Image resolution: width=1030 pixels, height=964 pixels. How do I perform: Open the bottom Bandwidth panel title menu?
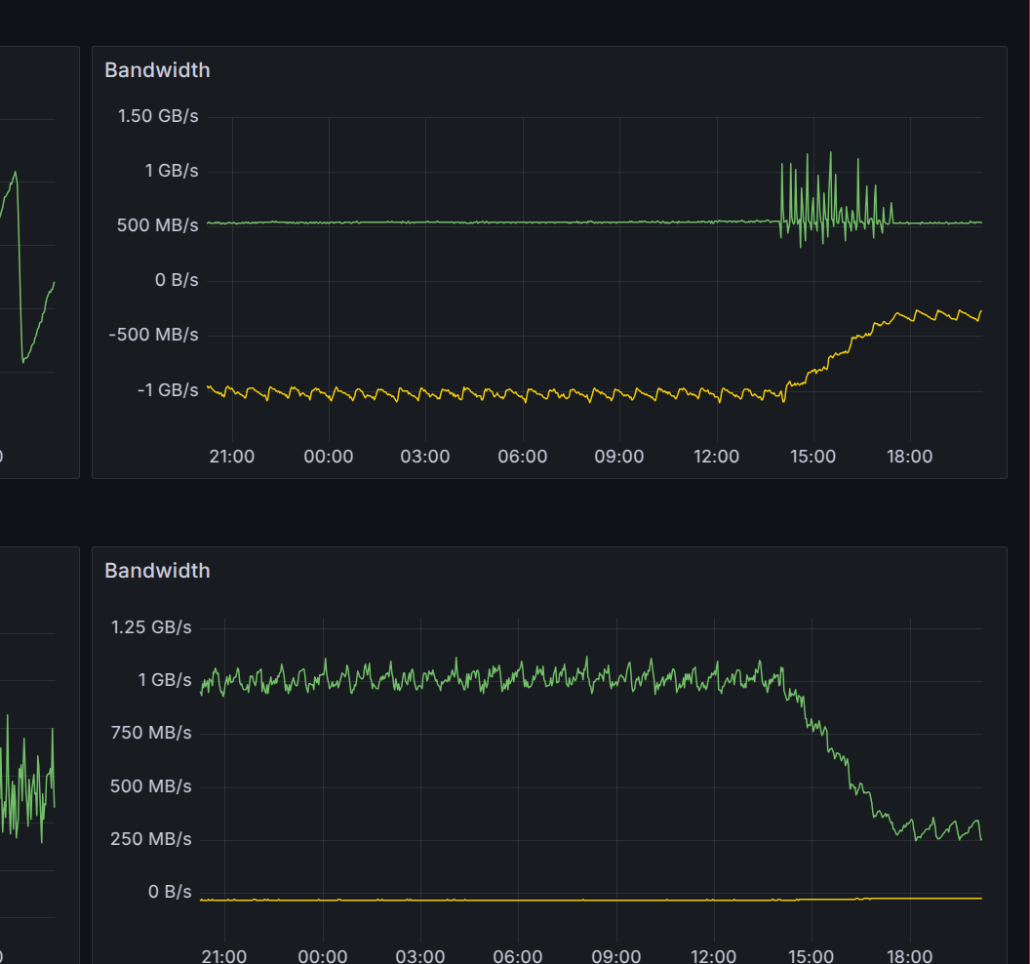point(157,570)
